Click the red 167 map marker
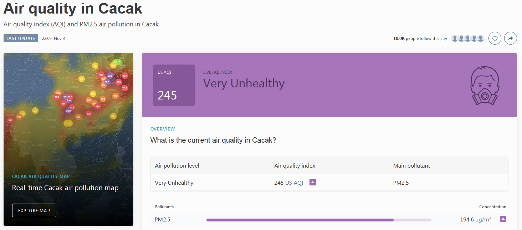522x230 pixels. tap(10, 120)
